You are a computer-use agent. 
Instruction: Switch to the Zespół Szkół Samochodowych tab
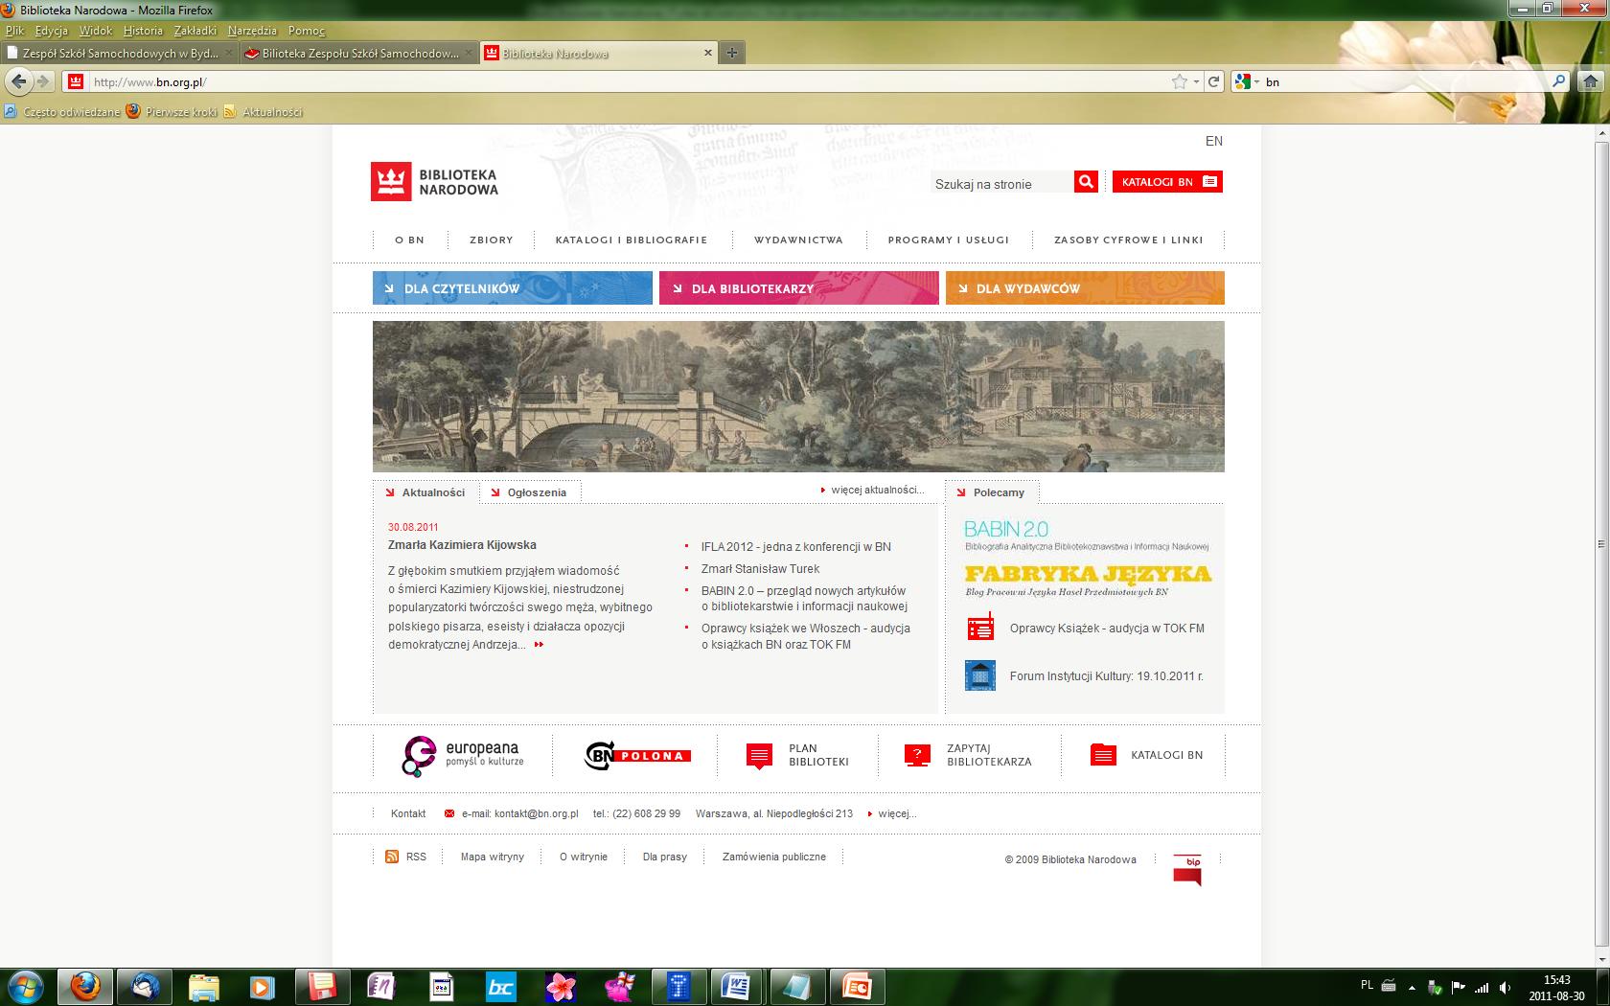click(119, 53)
